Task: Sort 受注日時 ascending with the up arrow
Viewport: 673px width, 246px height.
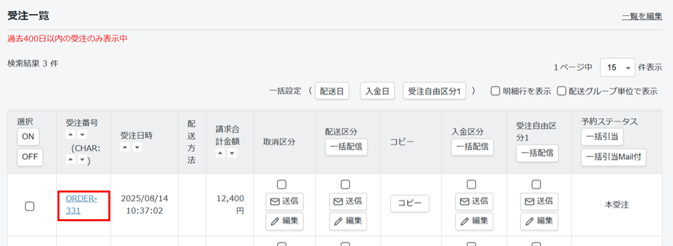Action: 125,147
